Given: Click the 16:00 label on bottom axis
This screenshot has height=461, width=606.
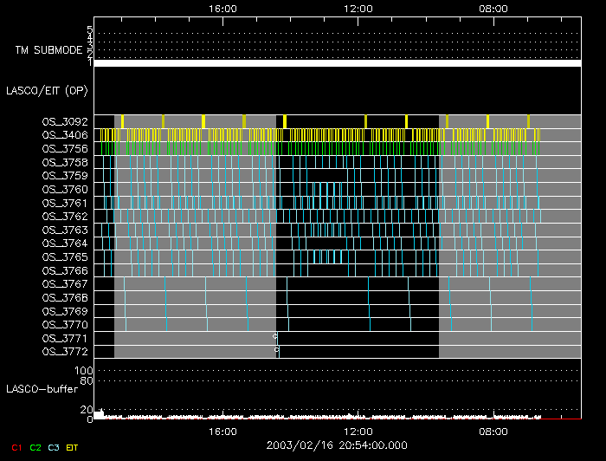Looking at the screenshot, I should point(223,431).
